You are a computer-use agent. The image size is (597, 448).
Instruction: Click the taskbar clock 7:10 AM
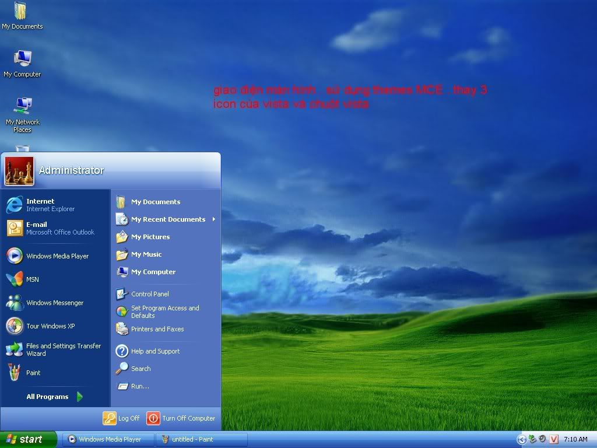(x=575, y=439)
